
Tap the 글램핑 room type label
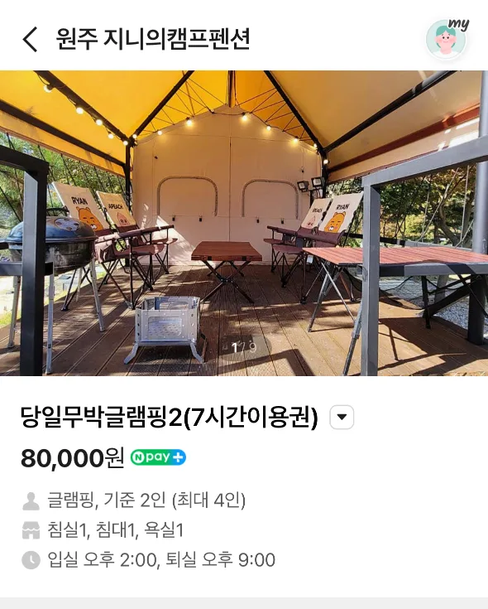tap(69, 500)
